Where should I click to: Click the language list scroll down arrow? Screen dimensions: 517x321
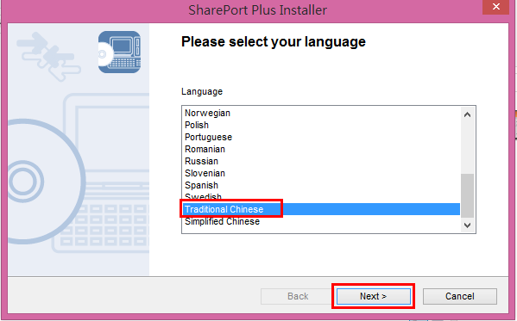point(467,225)
